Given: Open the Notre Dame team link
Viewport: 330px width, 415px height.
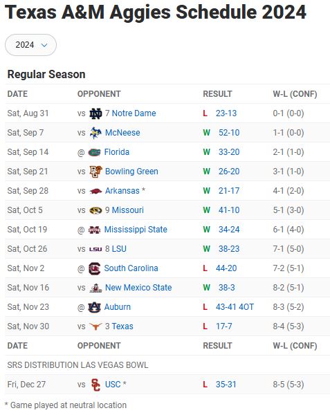Looking at the screenshot, I should pos(134,113).
